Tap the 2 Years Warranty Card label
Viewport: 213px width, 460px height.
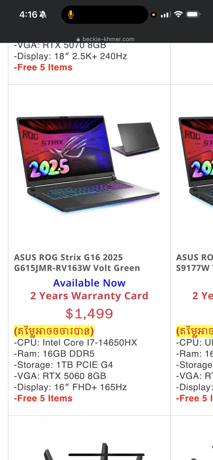click(89, 296)
